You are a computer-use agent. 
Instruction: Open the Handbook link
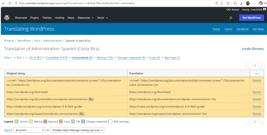242,29
